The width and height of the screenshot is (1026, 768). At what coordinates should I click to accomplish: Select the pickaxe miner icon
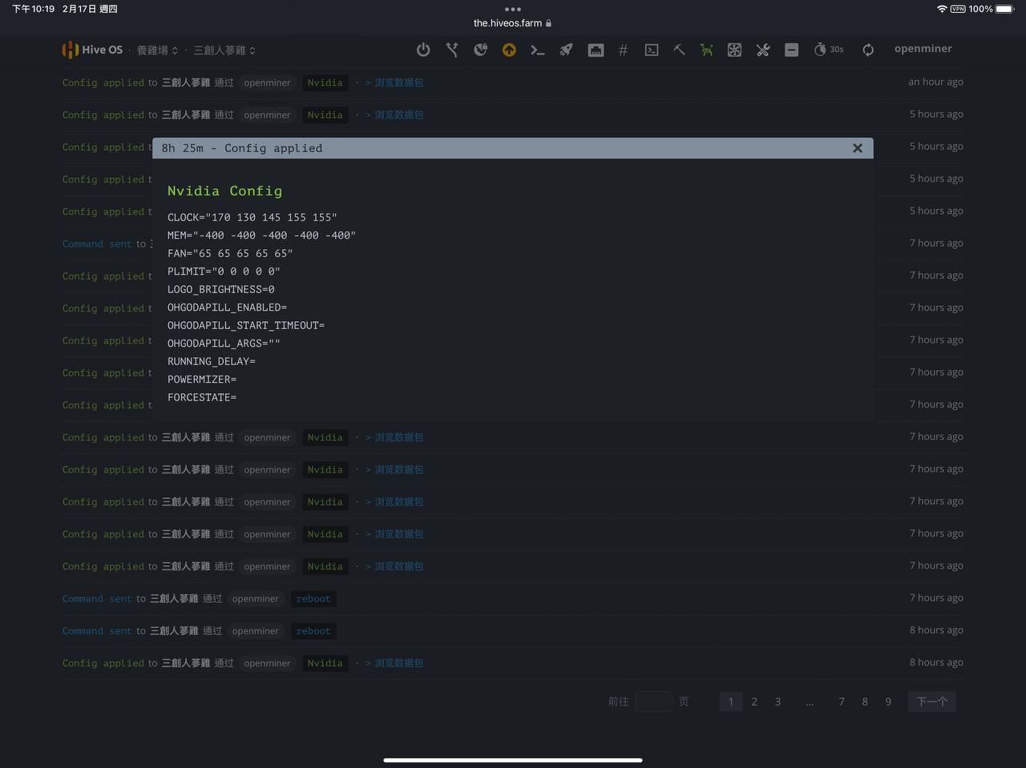click(x=679, y=50)
